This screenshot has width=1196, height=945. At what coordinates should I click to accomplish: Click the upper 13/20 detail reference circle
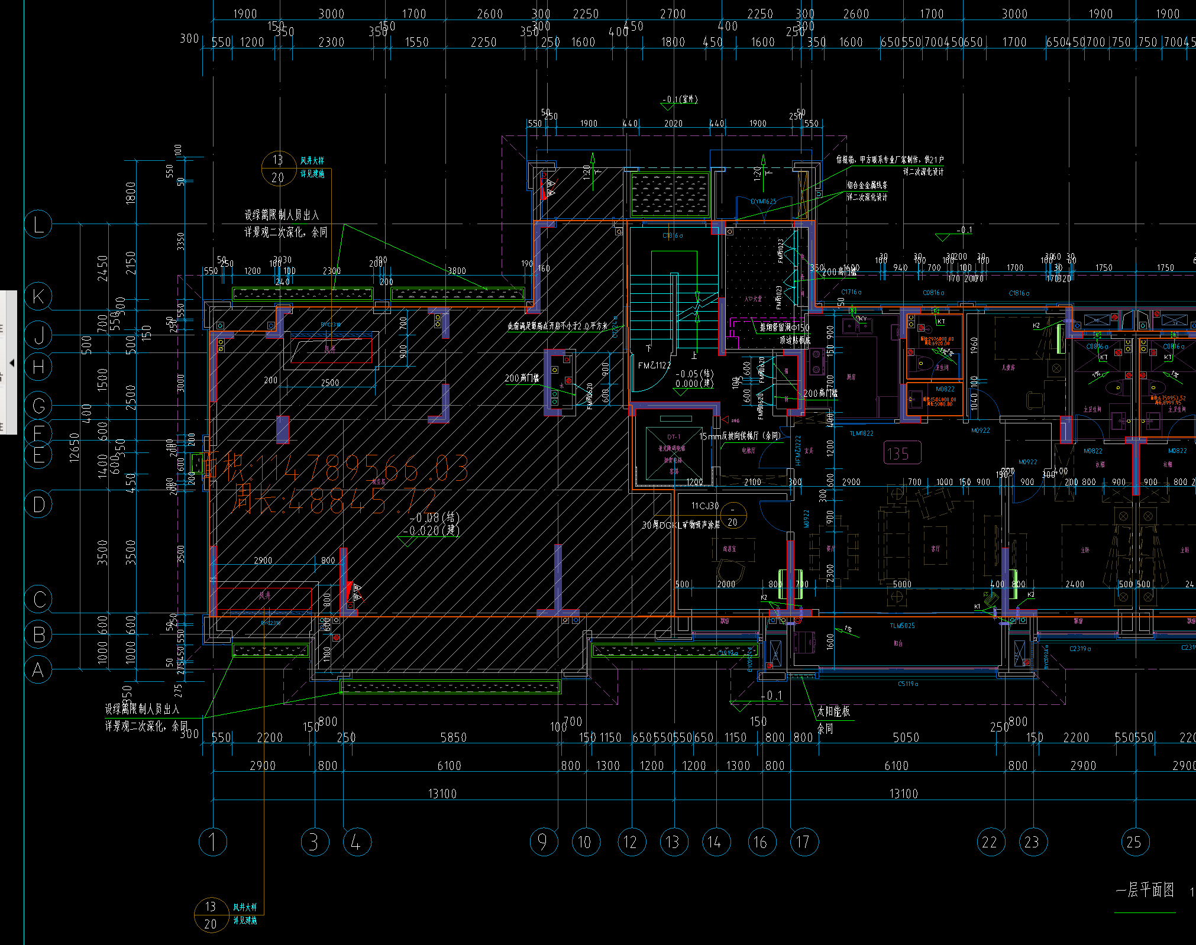(x=279, y=169)
